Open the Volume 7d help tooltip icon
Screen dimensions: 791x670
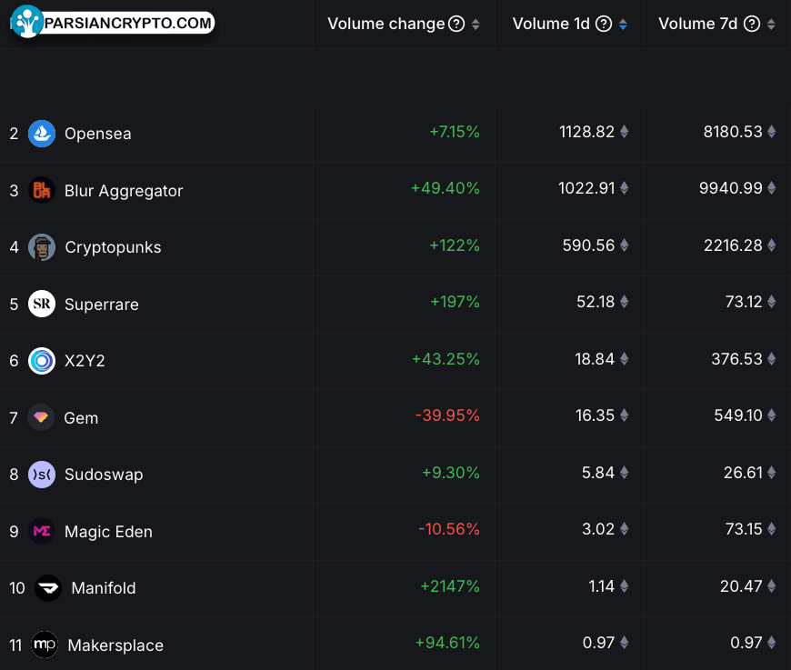(x=752, y=24)
